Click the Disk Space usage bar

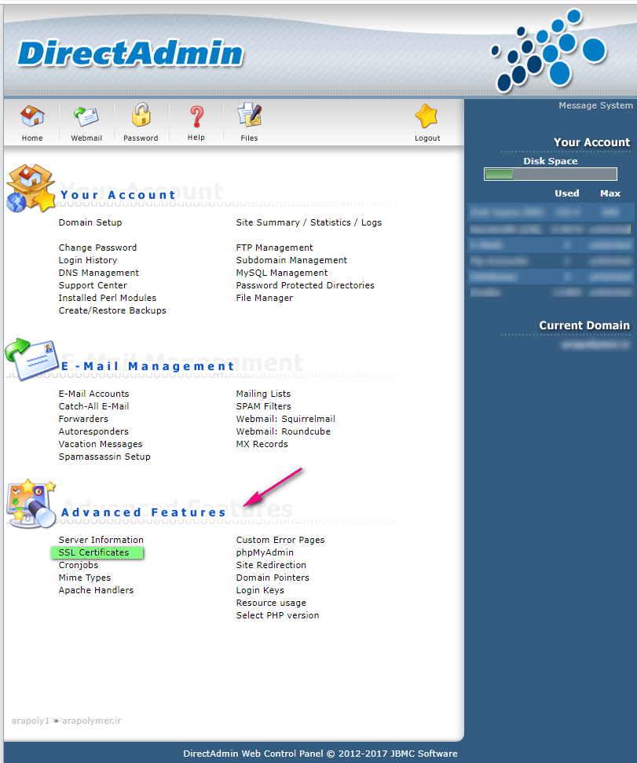click(x=551, y=174)
